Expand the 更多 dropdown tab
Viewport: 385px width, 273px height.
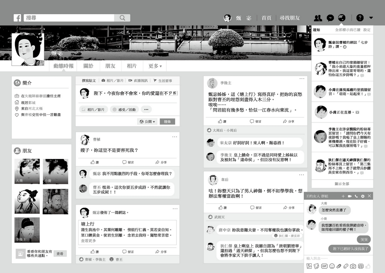(x=155, y=66)
